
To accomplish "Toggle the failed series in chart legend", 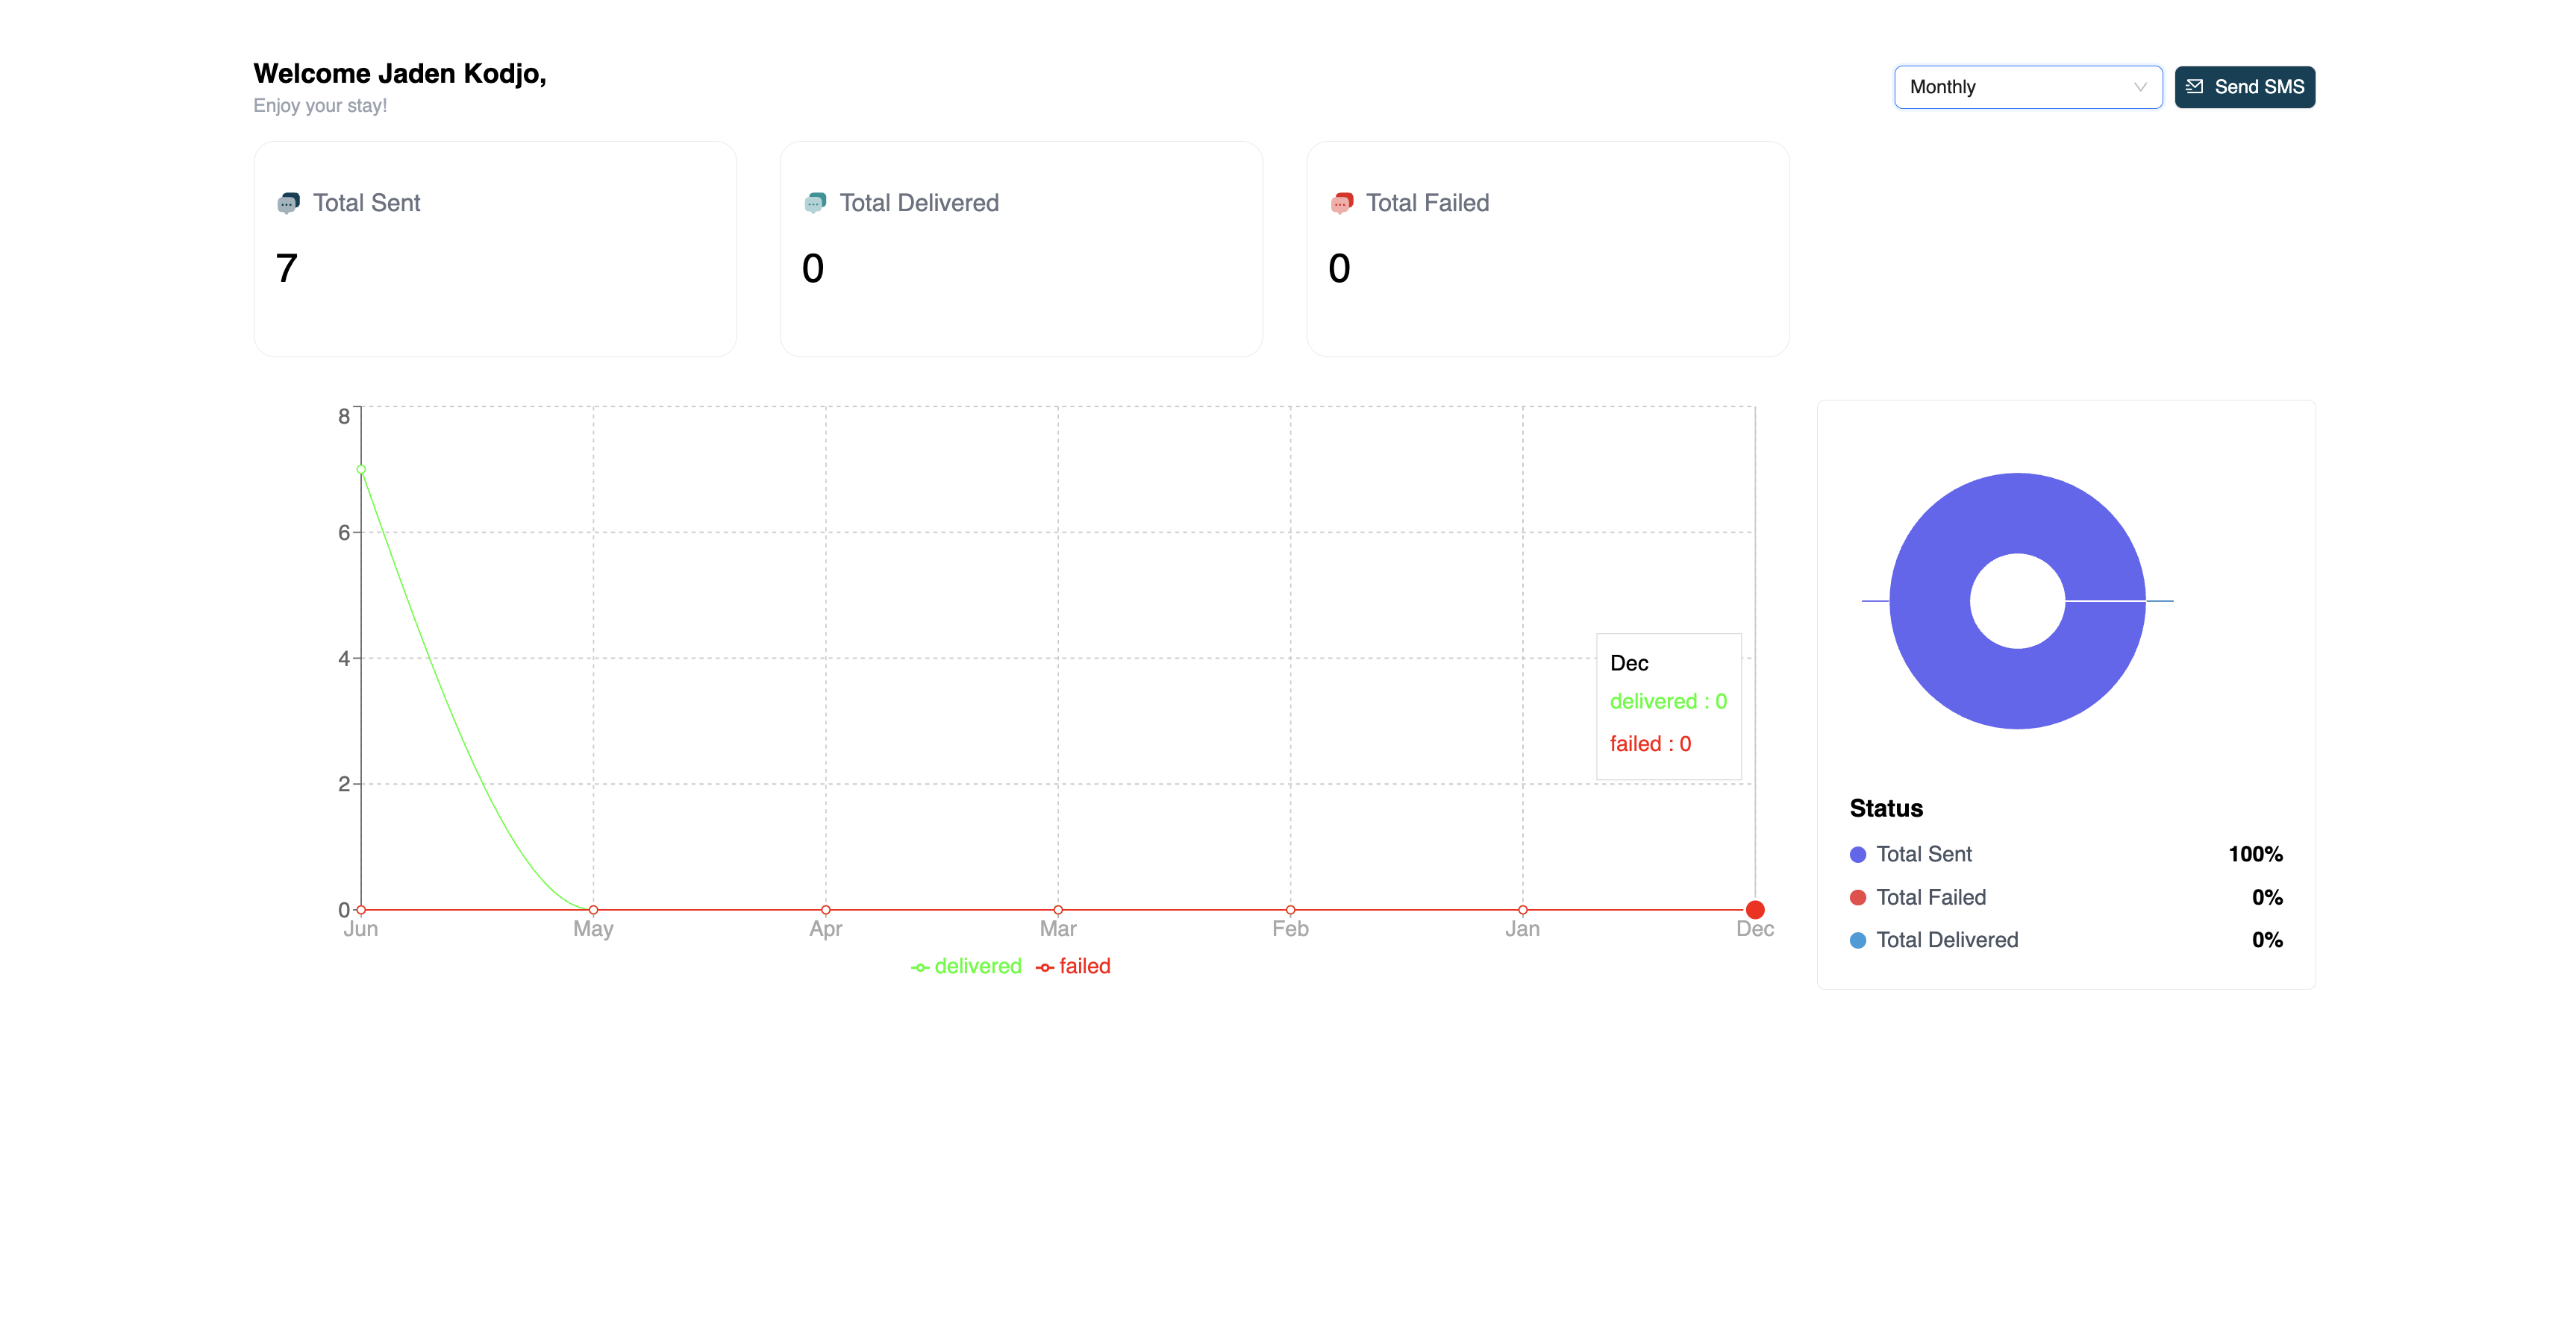I will (x=1072, y=966).
